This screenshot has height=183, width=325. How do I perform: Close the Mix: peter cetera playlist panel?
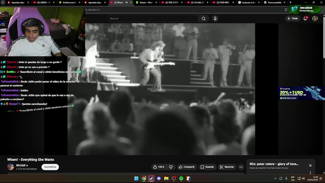tap(310, 165)
